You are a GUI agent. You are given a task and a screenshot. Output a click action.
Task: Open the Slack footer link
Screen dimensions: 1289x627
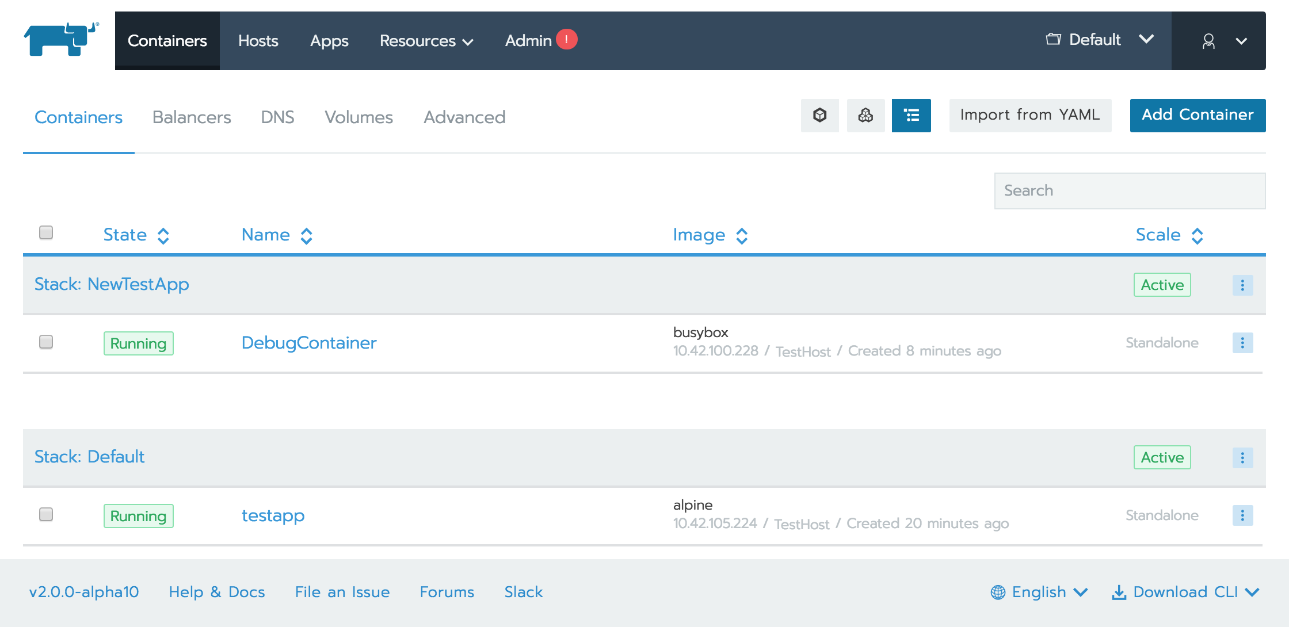point(524,592)
